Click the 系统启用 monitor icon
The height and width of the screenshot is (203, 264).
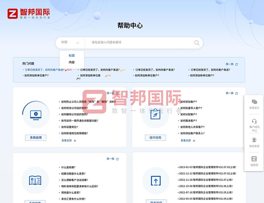coord(35,114)
